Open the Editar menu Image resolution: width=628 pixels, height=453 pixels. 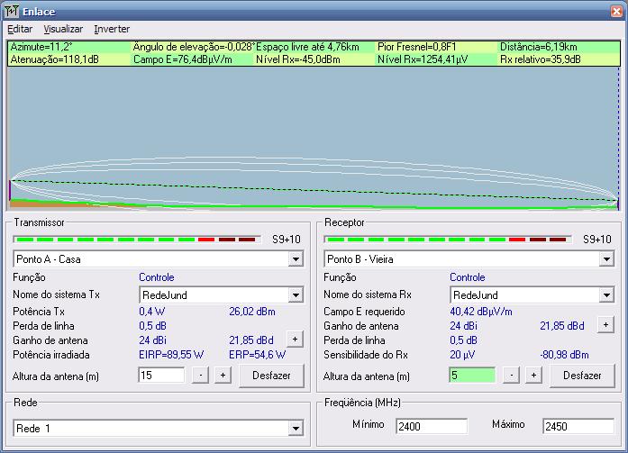19,29
